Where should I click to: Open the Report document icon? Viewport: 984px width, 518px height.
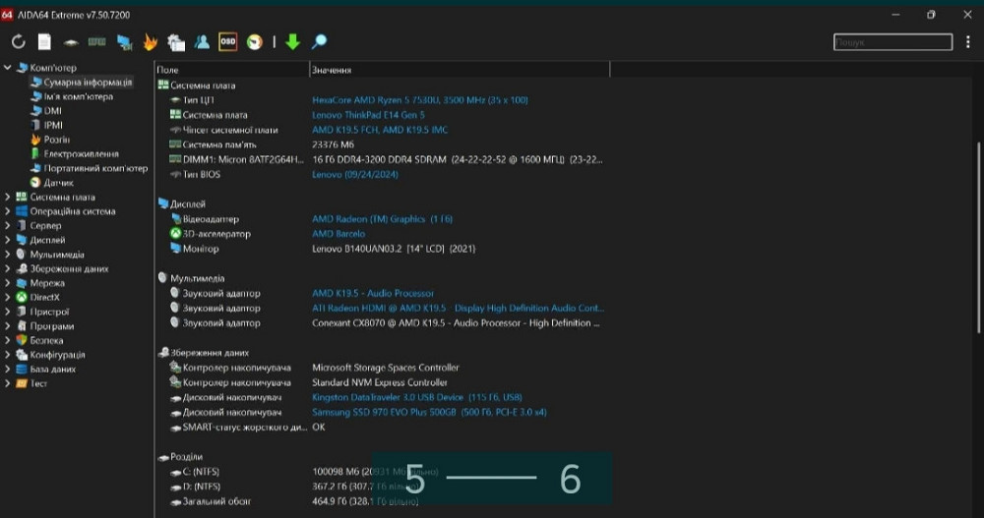coord(44,42)
